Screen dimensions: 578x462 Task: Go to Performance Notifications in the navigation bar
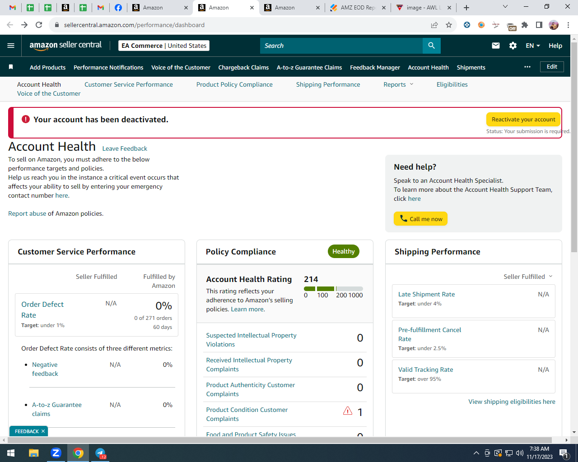108,67
